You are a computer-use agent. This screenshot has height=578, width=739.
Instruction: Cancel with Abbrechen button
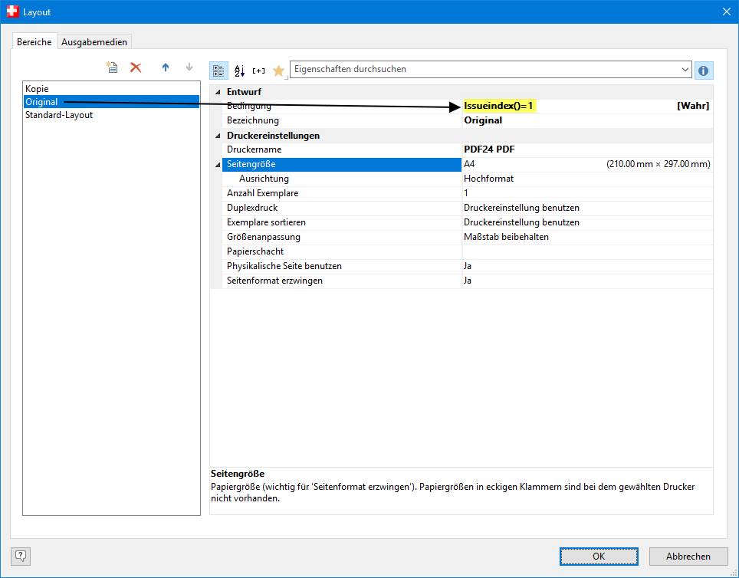click(x=688, y=557)
